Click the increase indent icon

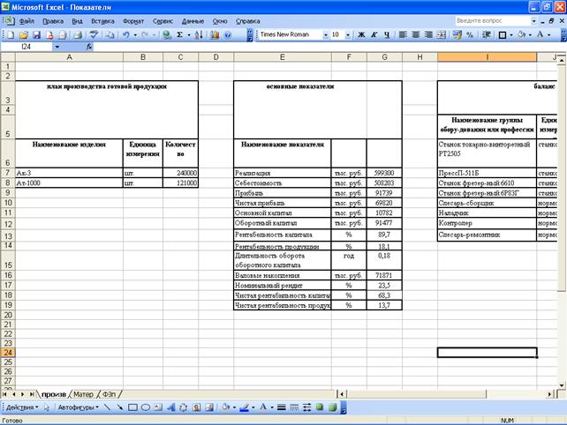click(487, 34)
